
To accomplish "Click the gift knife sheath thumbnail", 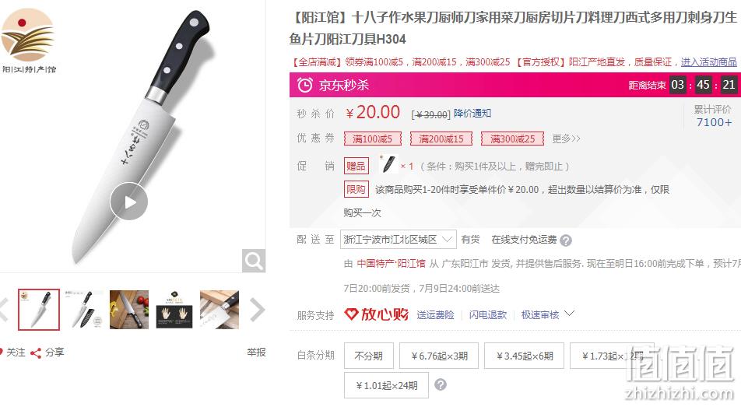I will [388, 165].
